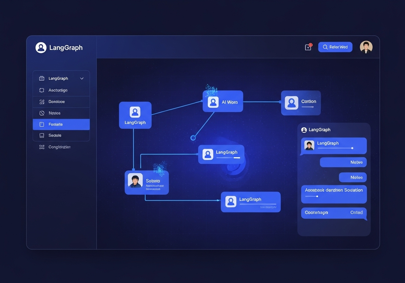Adjust the progress bar in middle LangGraph node

click(x=228, y=158)
